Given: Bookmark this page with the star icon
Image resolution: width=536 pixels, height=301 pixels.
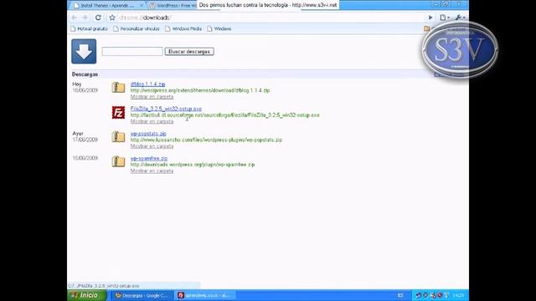Looking at the screenshot, I should 111,18.
